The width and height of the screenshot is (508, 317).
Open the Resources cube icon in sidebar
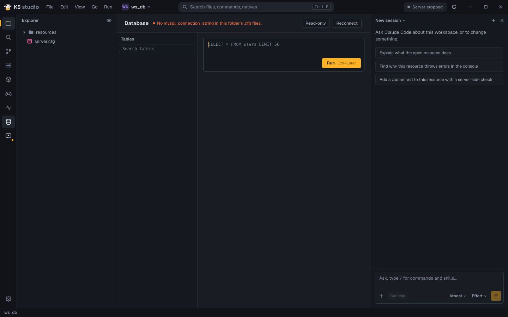(x=8, y=80)
